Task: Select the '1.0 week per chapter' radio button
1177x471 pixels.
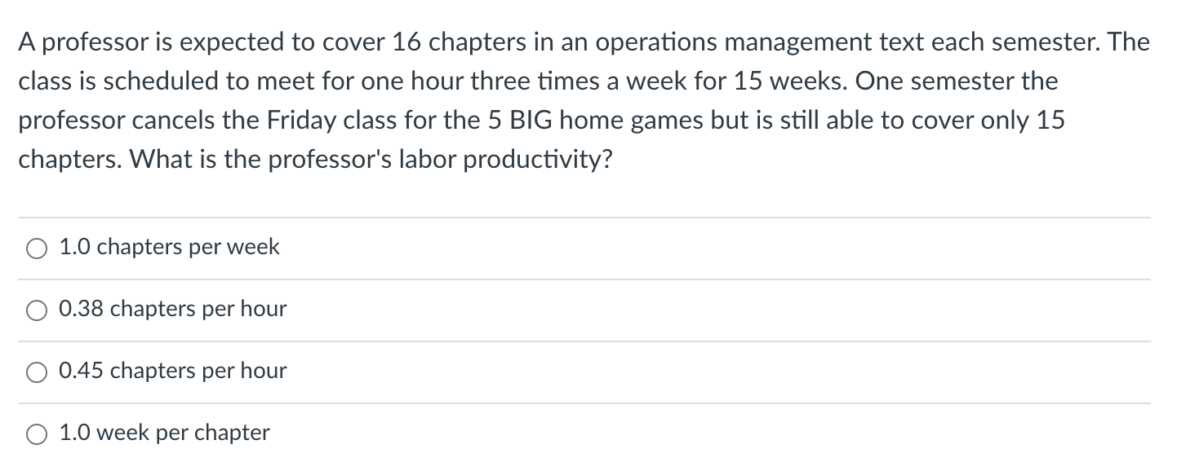Action: tap(36, 434)
